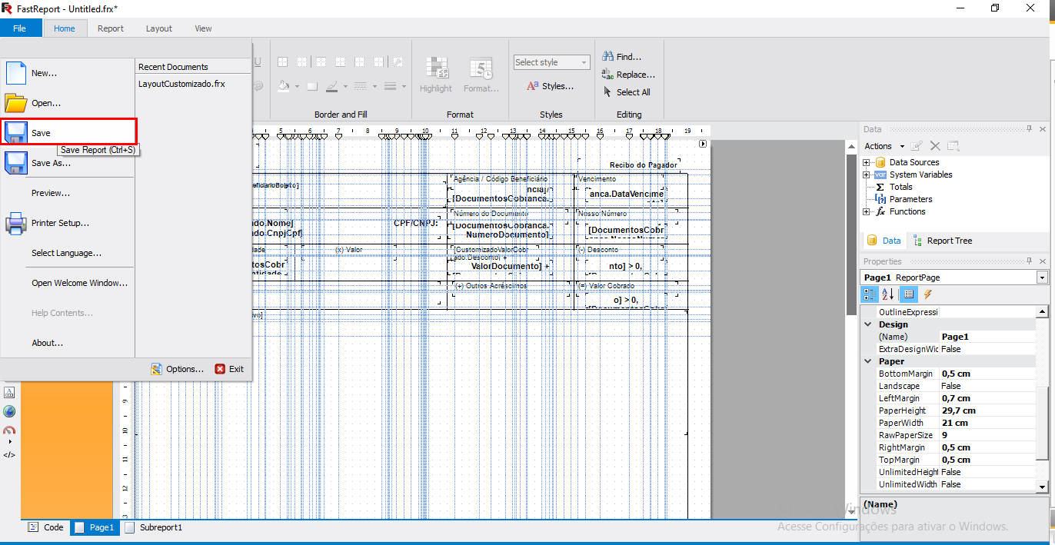Click the Exit button

230,369
